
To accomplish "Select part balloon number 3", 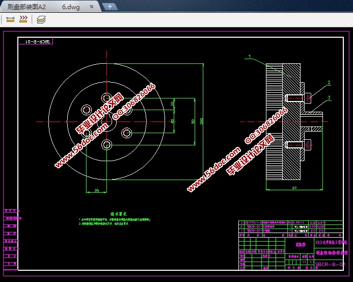I will point(329,97).
